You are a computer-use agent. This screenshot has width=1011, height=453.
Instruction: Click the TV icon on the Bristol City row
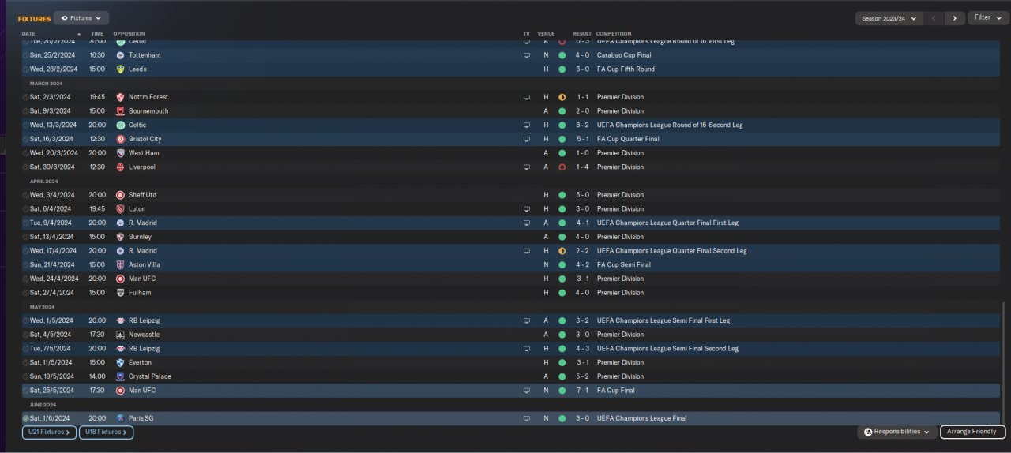pos(527,139)
